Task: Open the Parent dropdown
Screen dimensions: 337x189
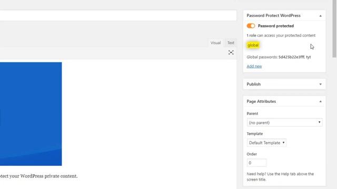Action: pos(284,122)
